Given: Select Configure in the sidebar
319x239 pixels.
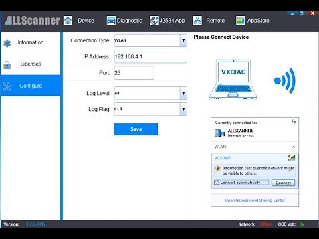Looking at the screenshot, I should pos(31,86).
